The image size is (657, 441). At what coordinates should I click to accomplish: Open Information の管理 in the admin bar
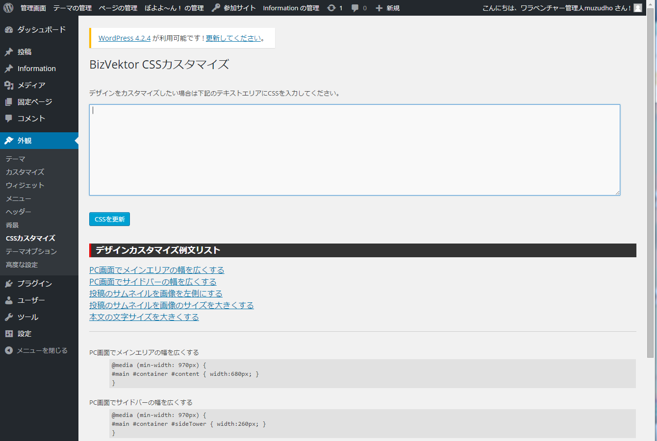pos(291,8)
